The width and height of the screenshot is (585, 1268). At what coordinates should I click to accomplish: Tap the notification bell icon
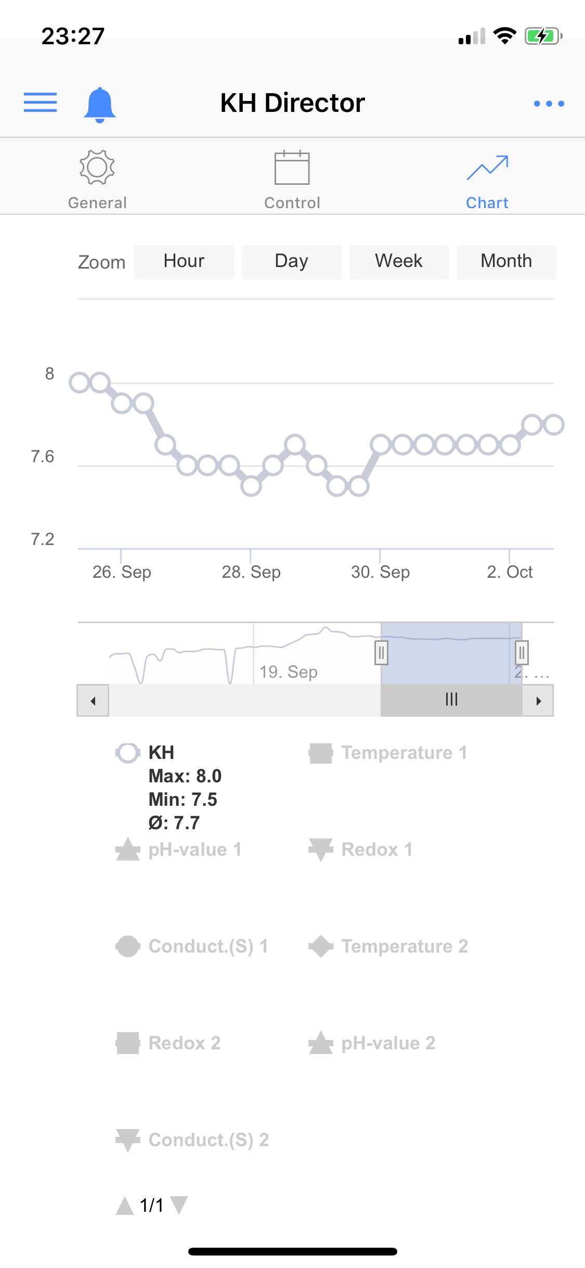click(99, 105)
